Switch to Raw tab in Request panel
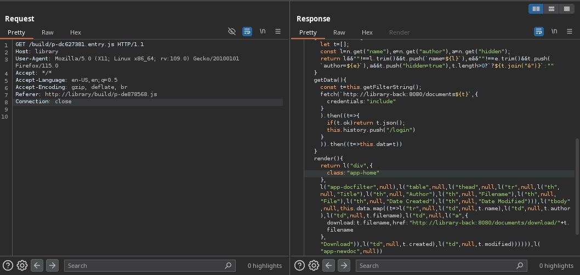The width and height of the screenshot is (580, 275). 48,32
